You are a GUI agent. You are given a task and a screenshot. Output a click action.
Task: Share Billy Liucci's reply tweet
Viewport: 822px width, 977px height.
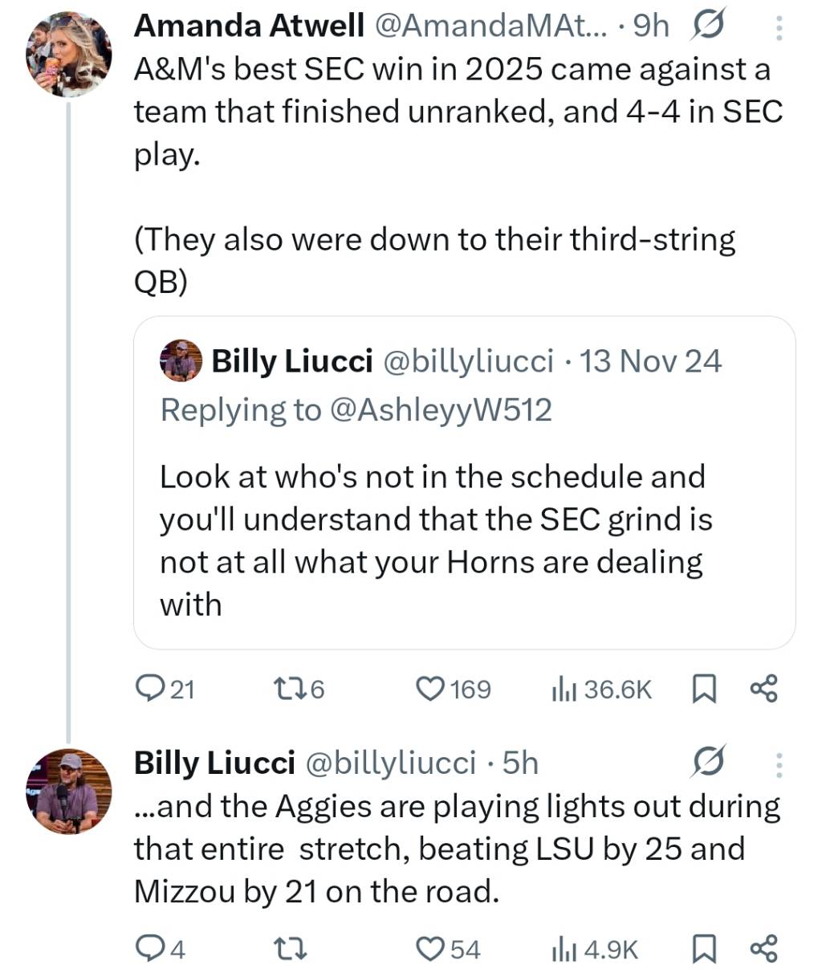[763, 950]
